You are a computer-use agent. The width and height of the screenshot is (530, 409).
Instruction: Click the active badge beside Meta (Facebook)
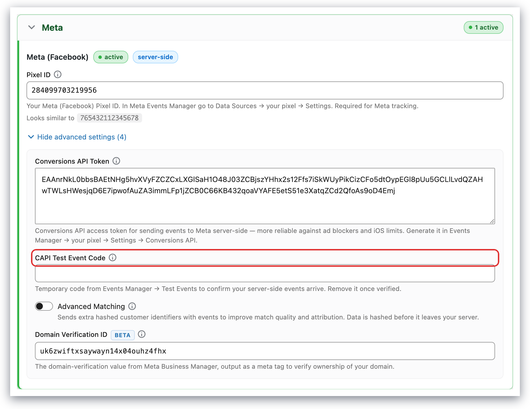(111, 57)
